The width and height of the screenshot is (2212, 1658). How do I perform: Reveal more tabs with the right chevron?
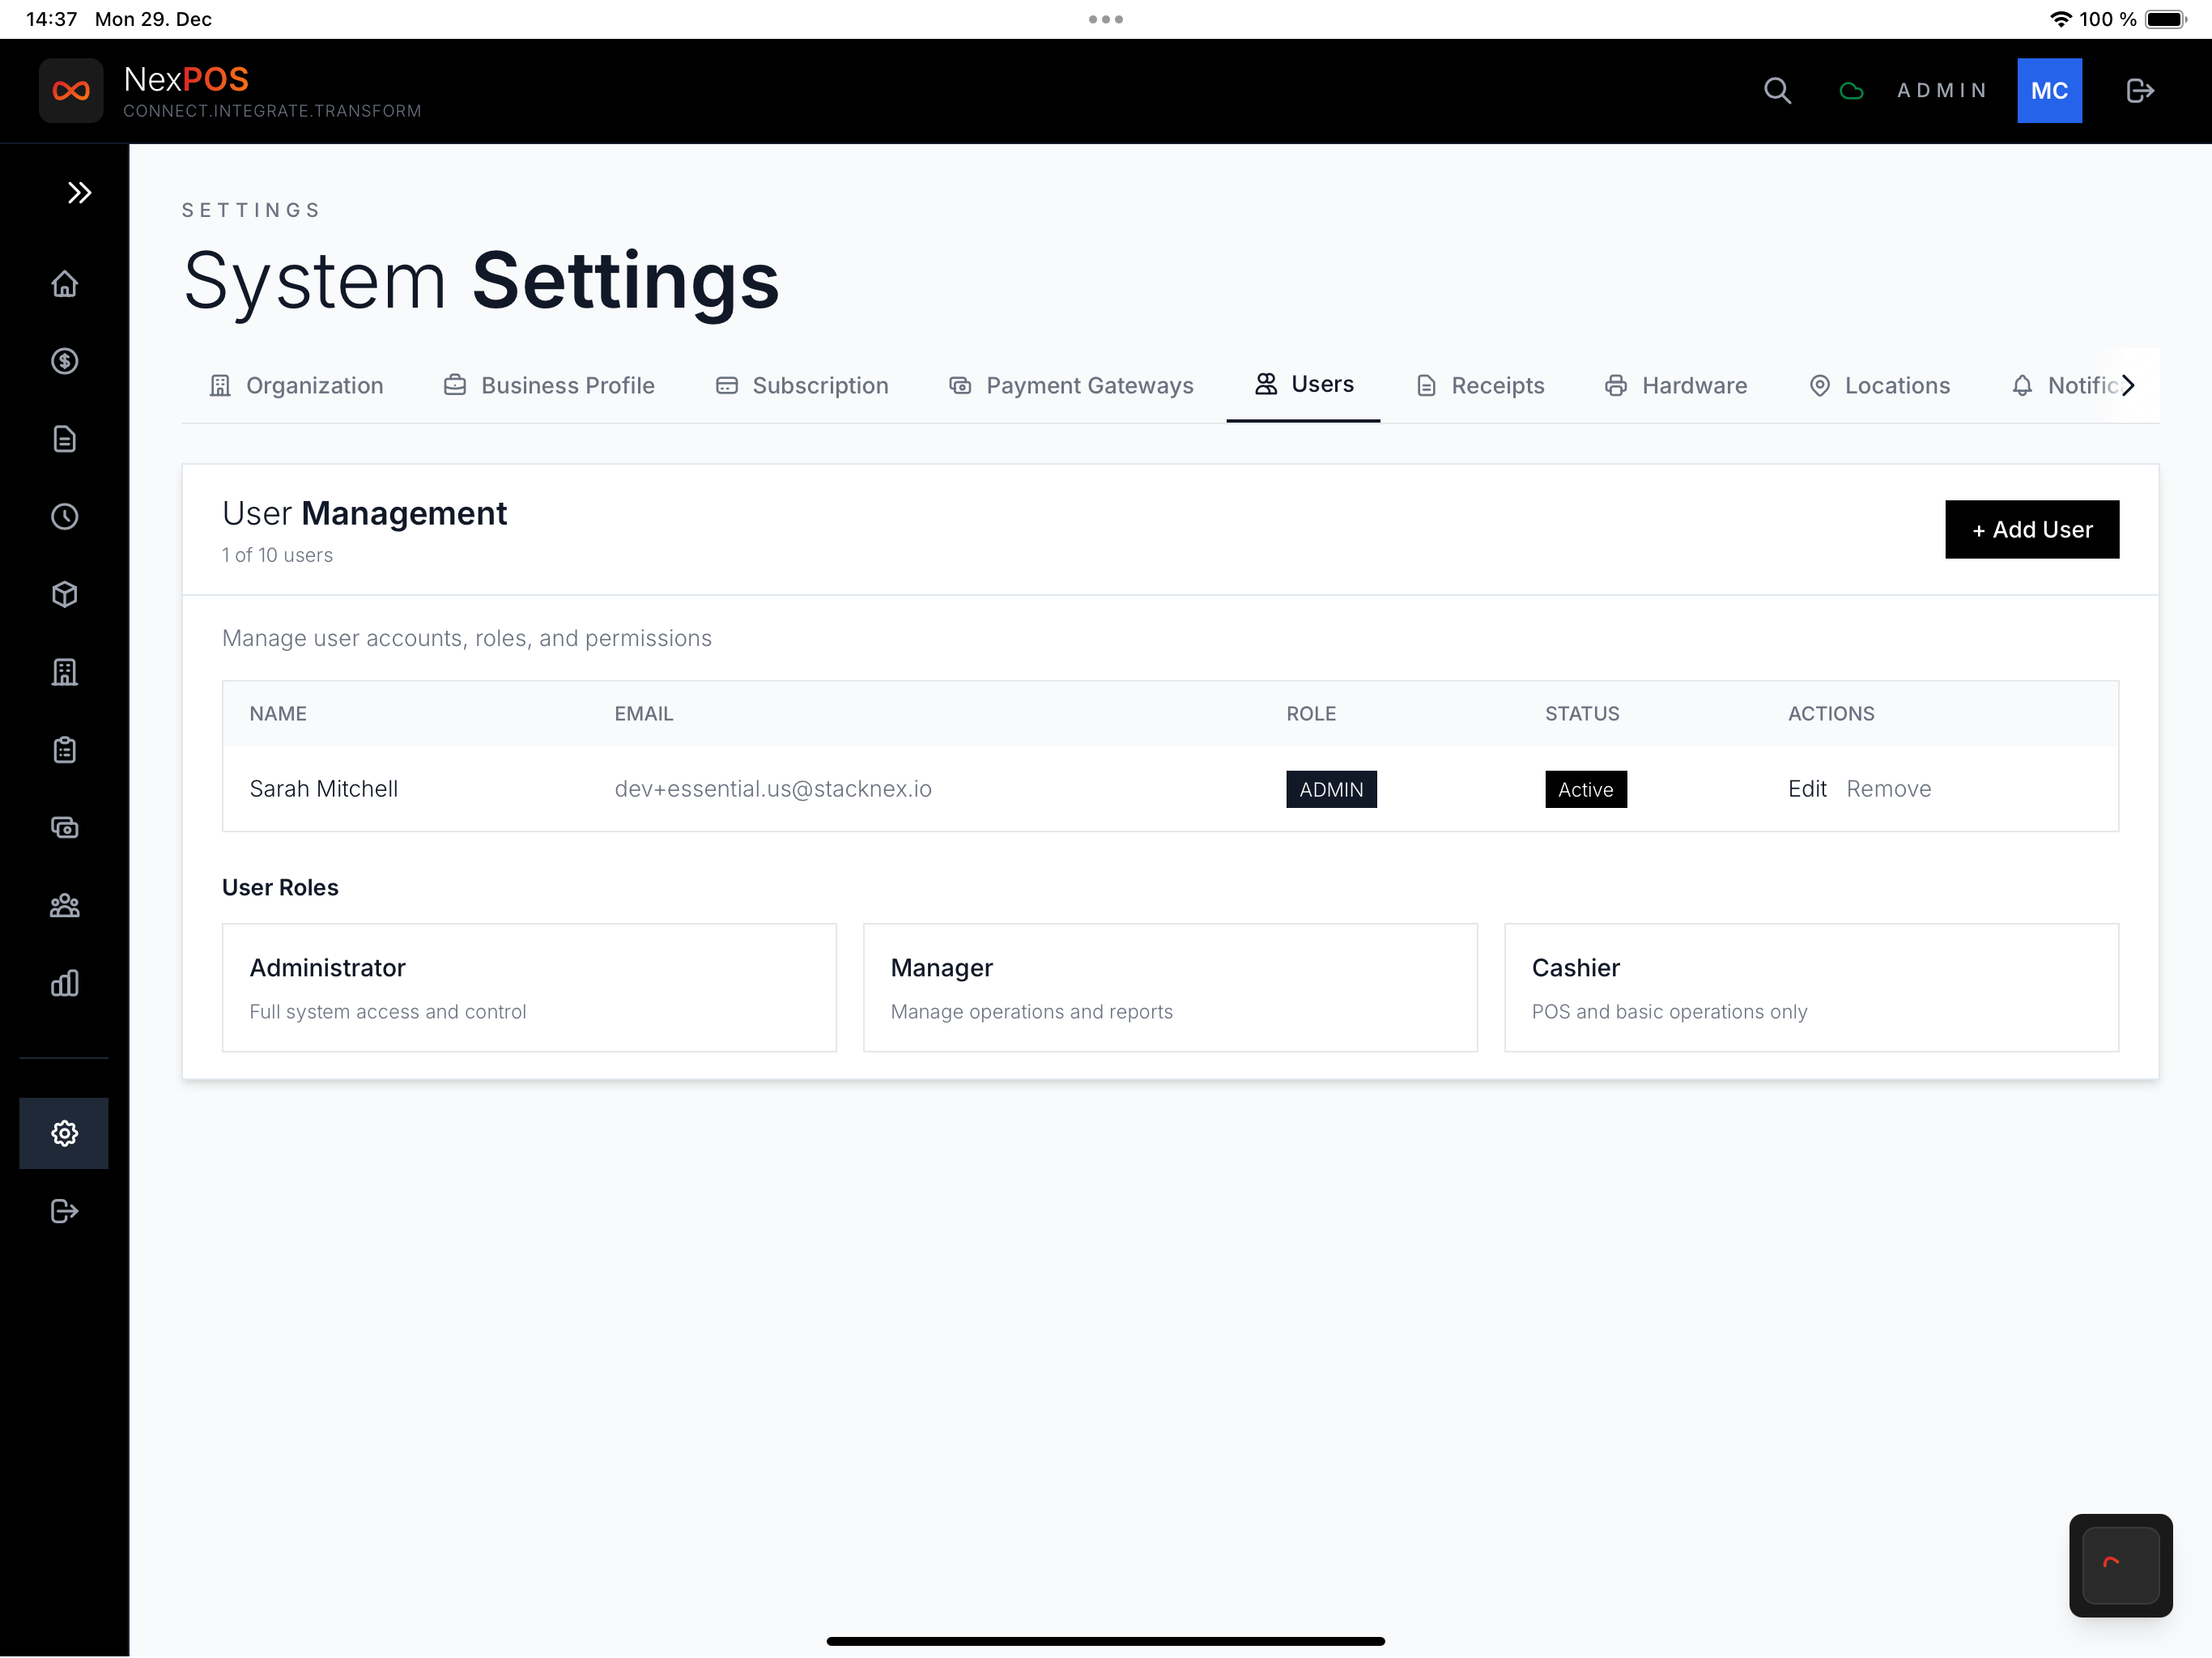pos(2128,385)
